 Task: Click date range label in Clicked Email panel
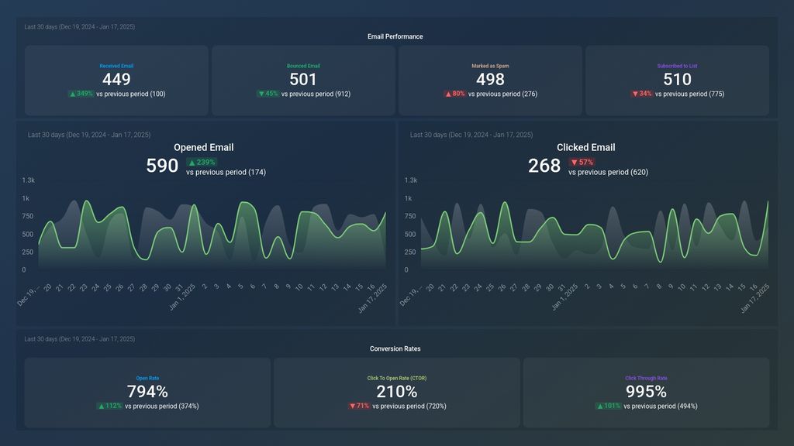(471, 135)
